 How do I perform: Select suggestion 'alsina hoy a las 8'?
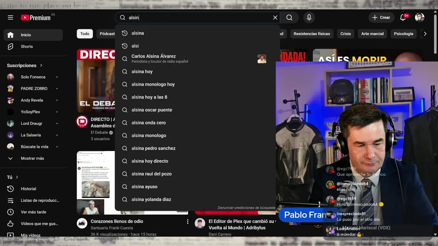197,97
